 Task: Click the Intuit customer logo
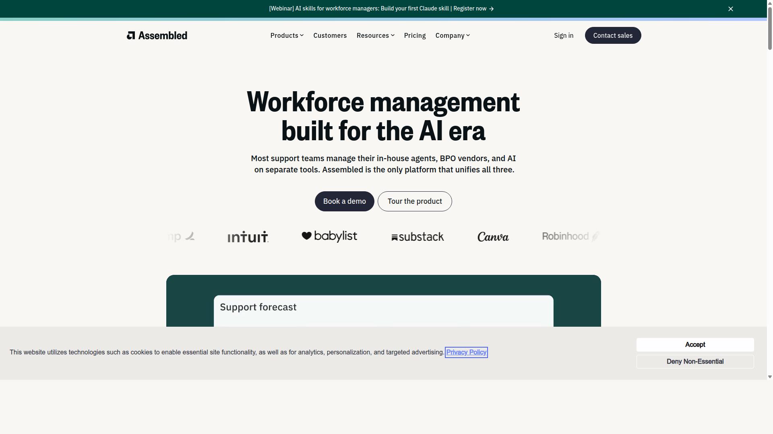tap(248, 237)
